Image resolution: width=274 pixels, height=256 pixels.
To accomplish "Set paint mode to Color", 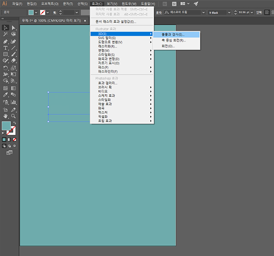I will tap(4, 139).
